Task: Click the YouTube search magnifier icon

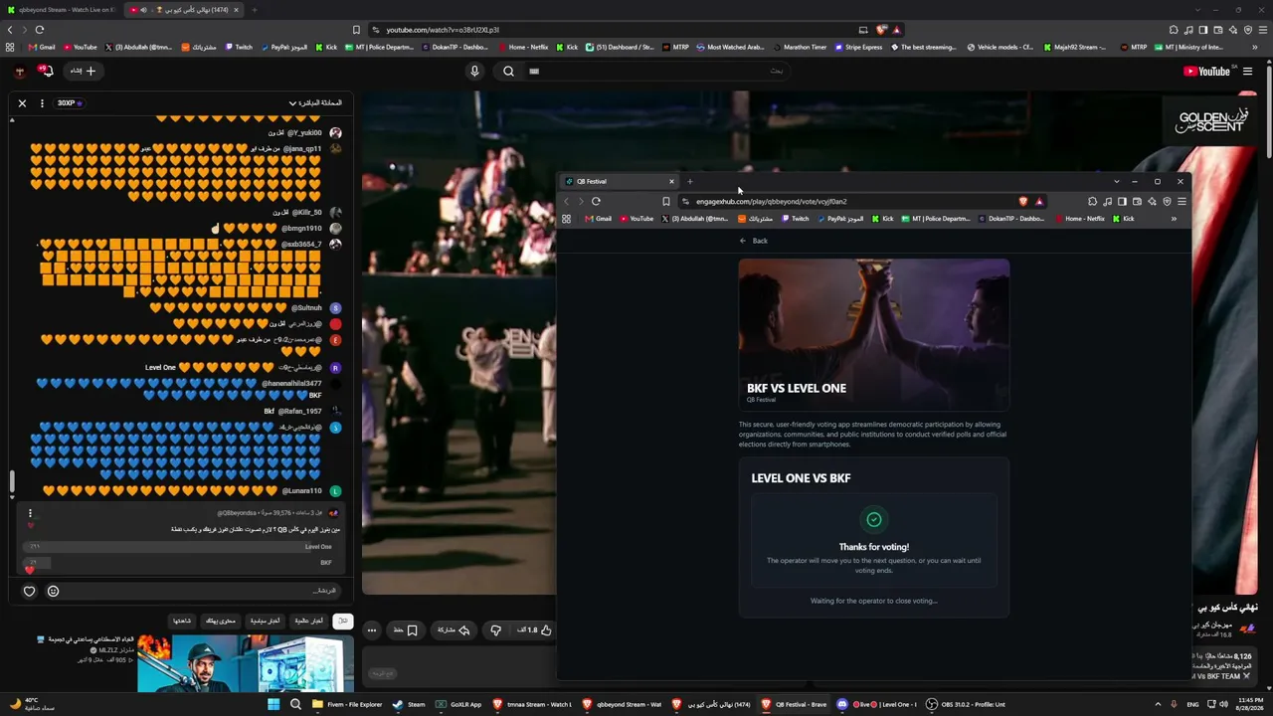Action: (x=508, y=71)
